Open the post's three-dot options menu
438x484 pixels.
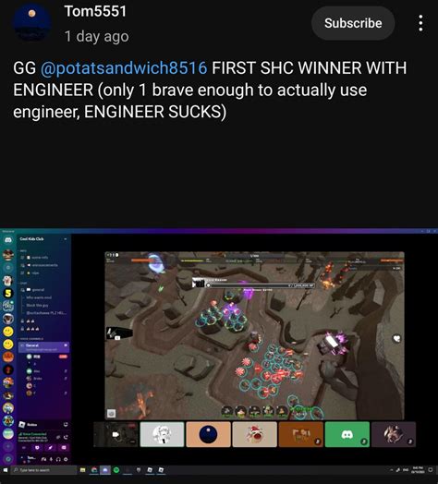point(420,23)
